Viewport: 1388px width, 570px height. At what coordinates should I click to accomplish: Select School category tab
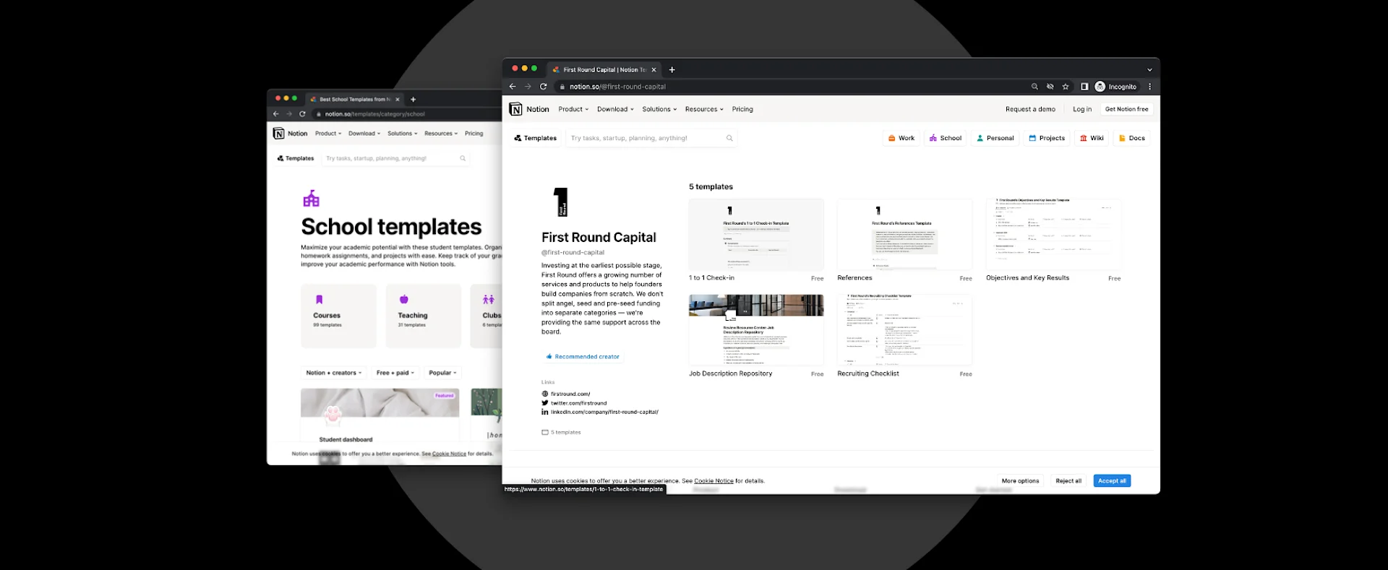(x=946, y=138)
